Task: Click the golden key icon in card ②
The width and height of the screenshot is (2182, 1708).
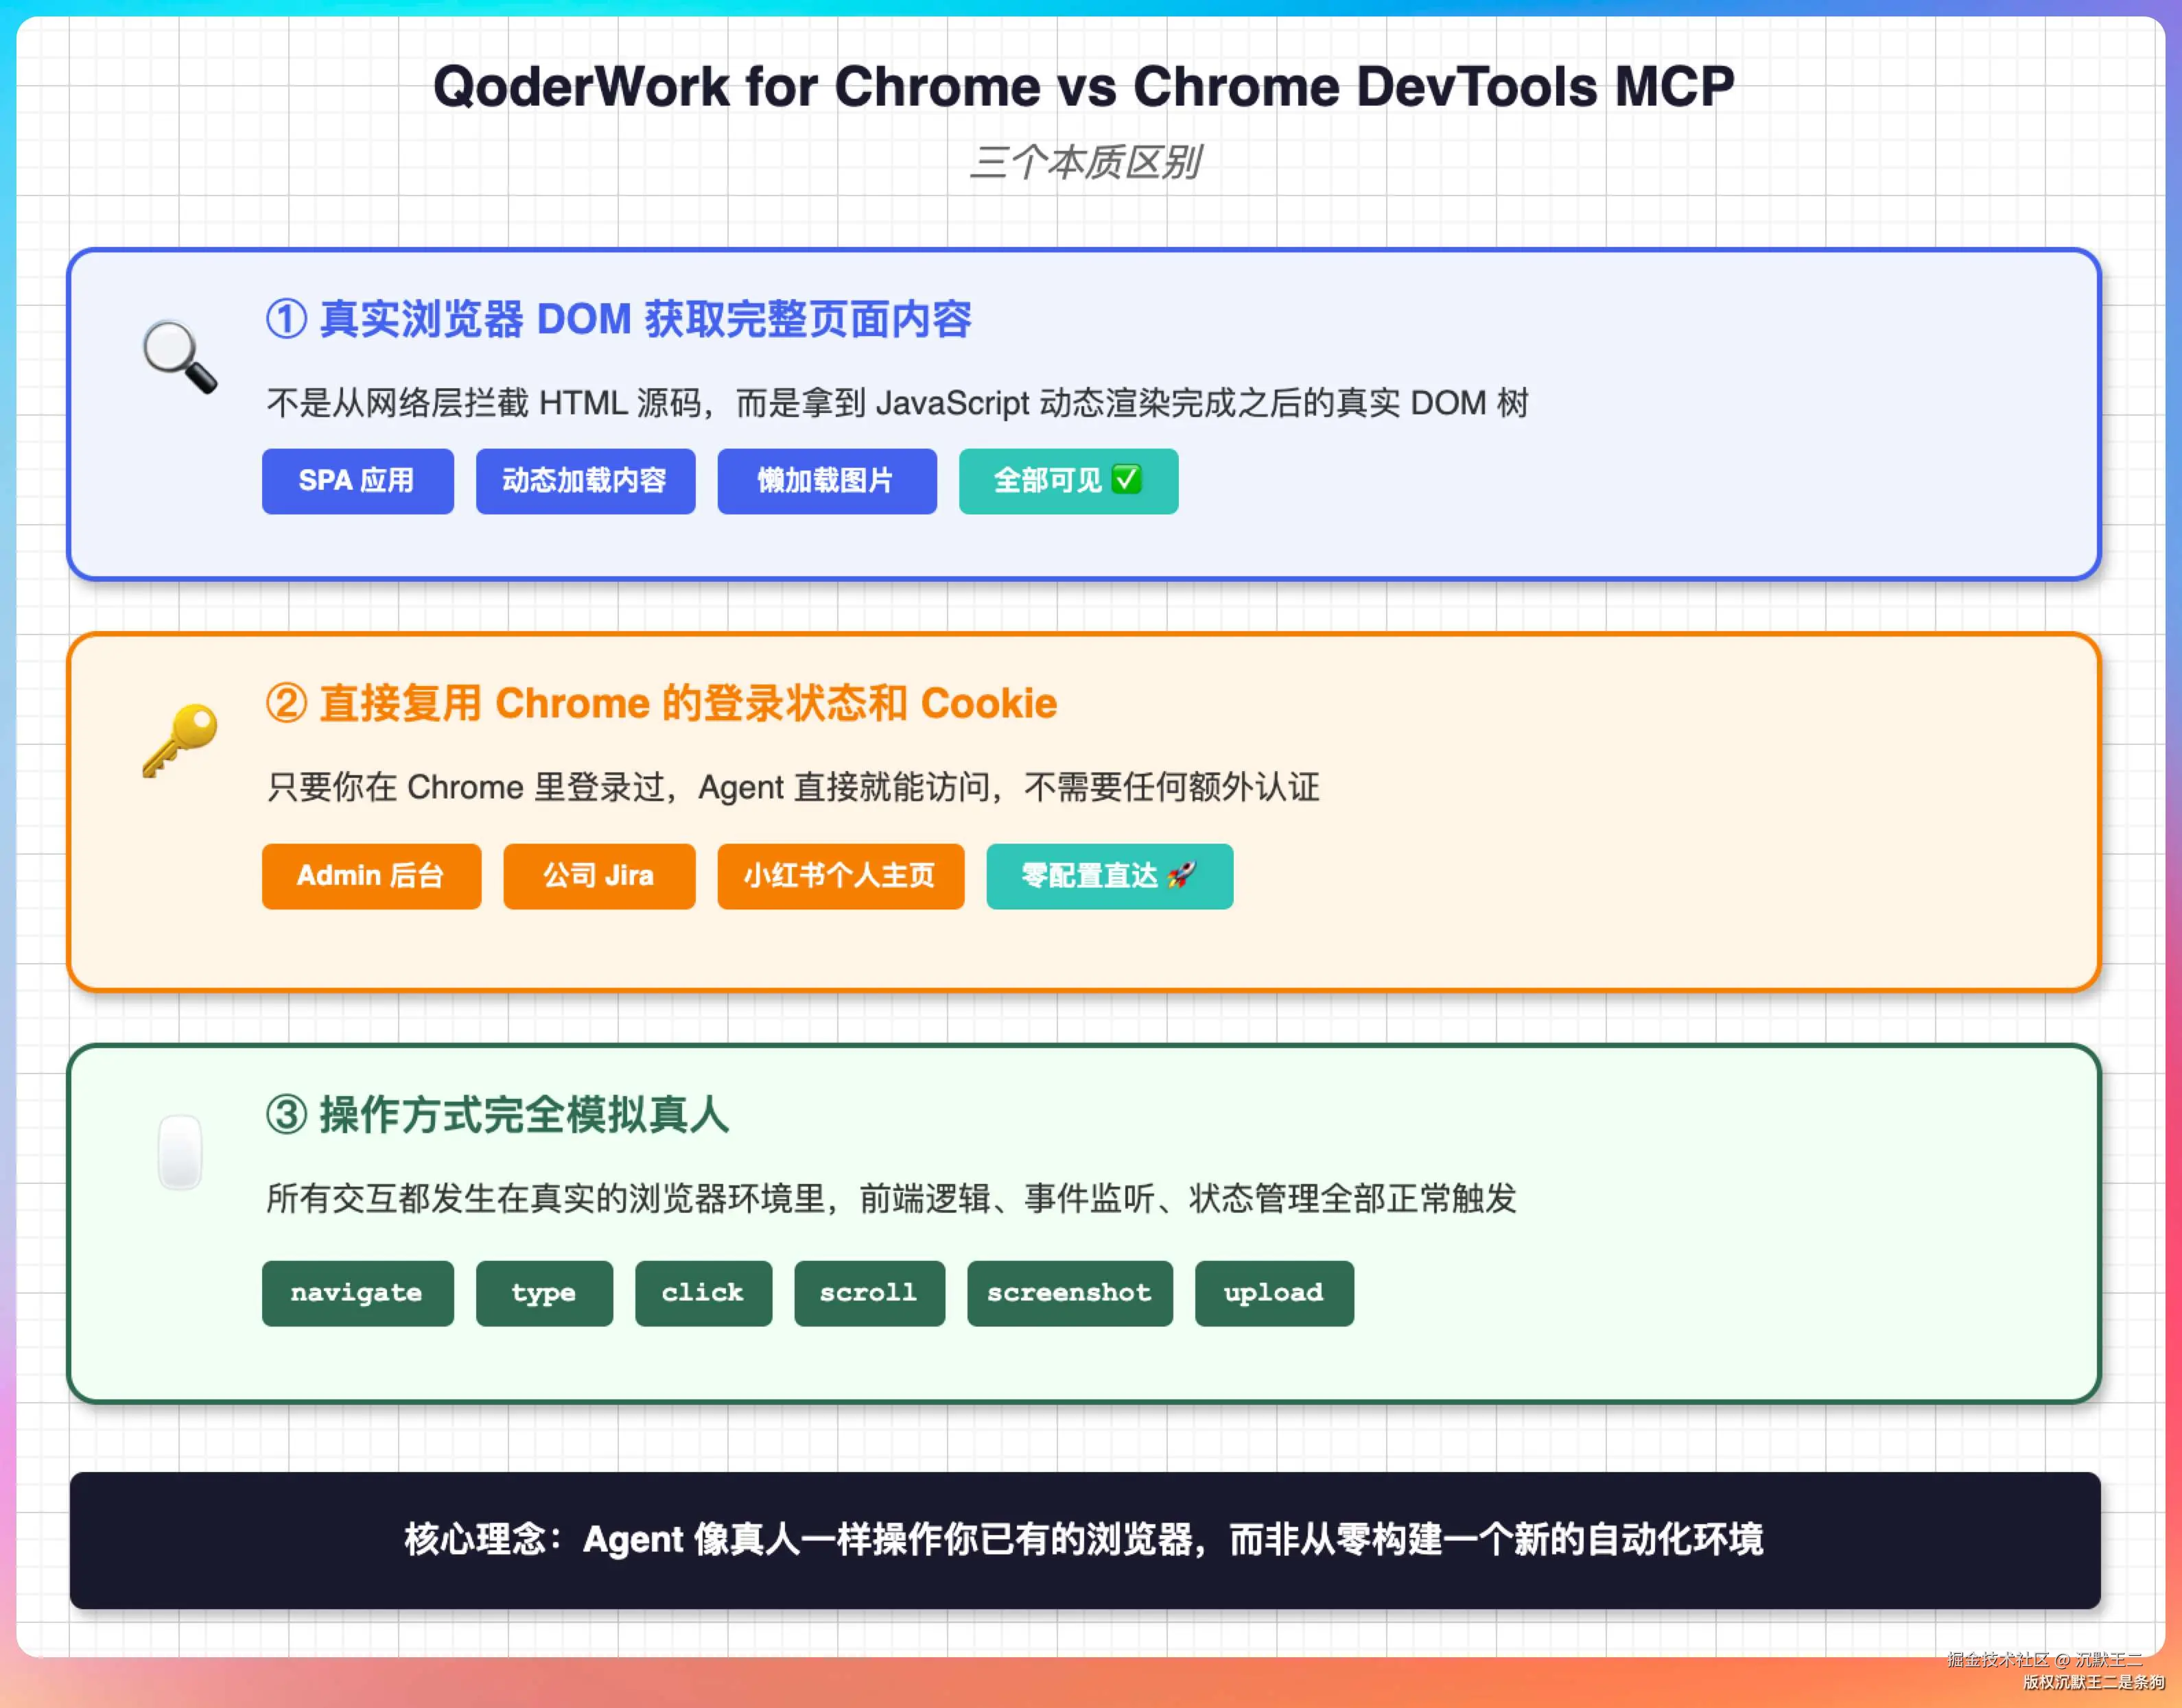Action: [x=180, y=740]
